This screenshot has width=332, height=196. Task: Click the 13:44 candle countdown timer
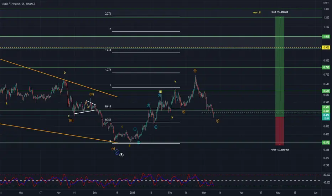click(326, 118)
